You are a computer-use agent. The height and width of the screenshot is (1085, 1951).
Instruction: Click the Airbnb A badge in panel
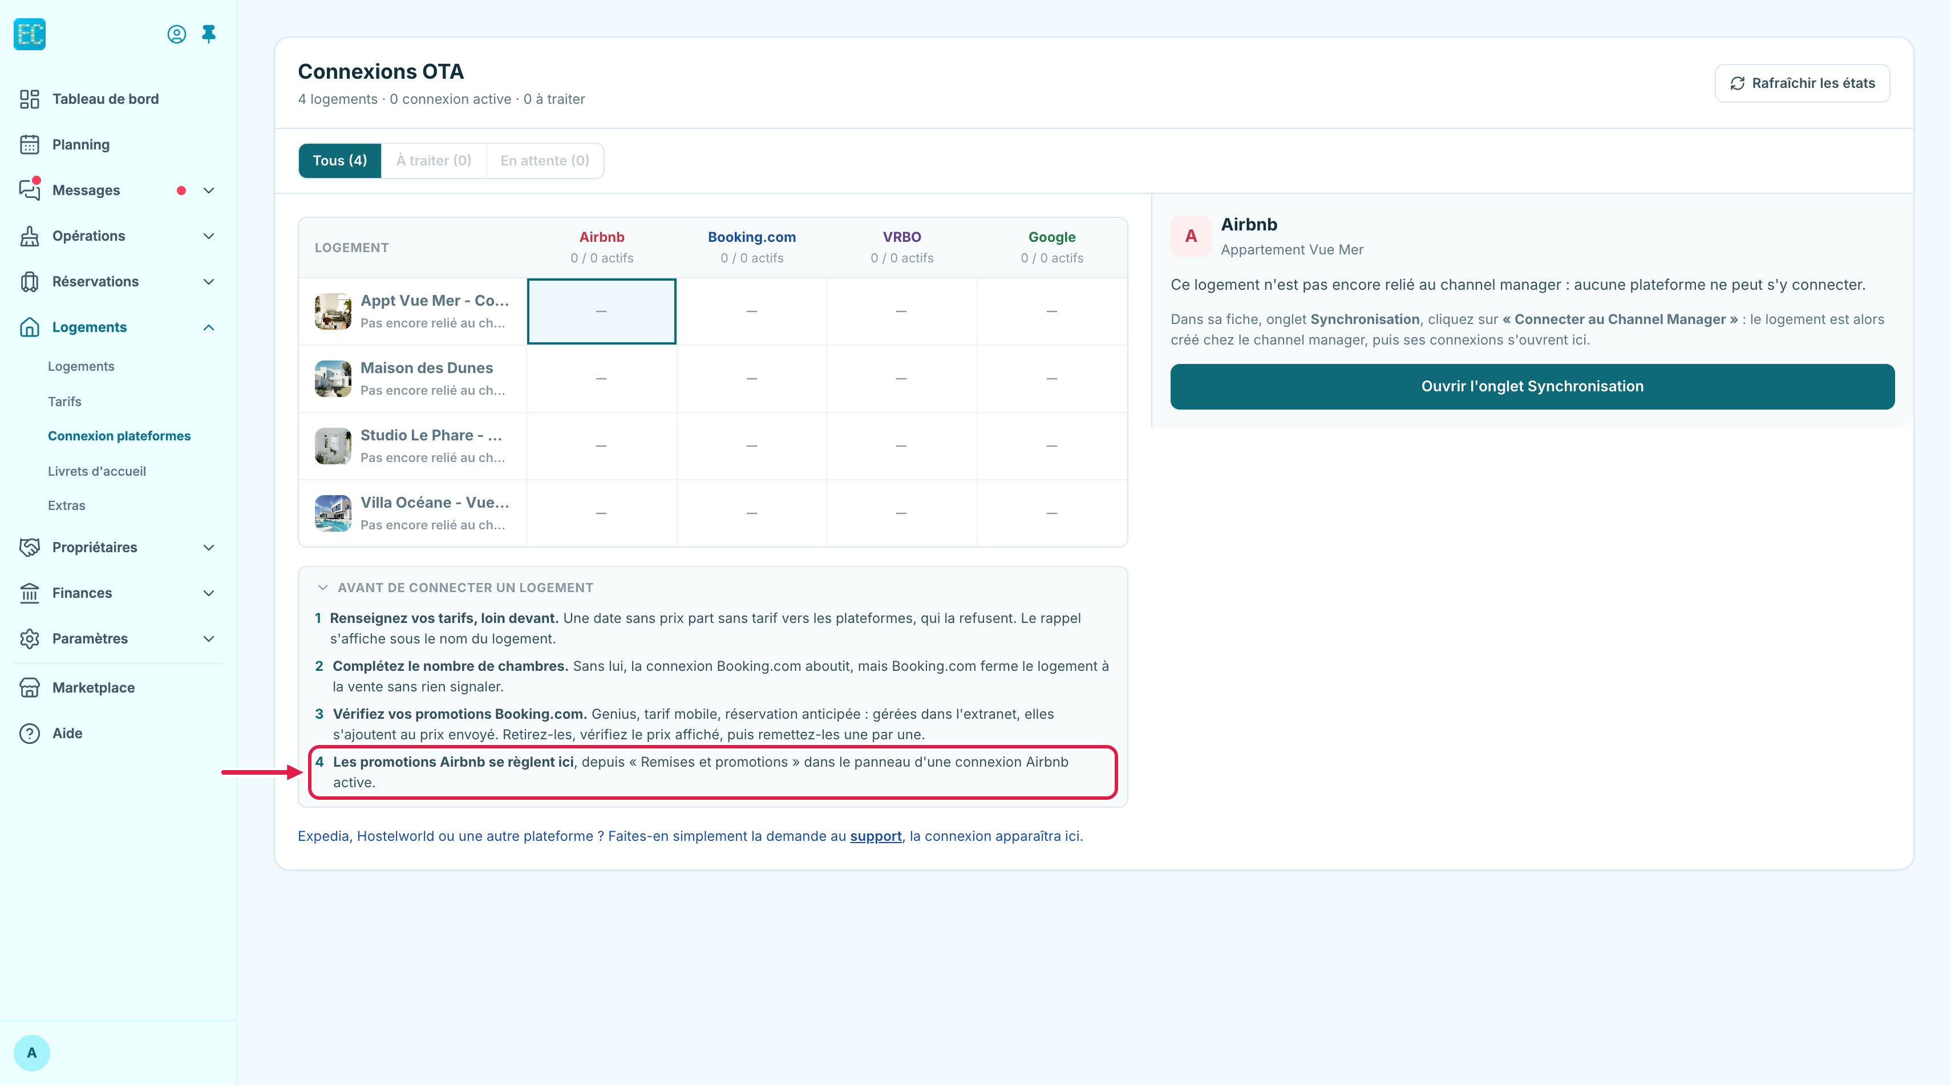coord(1191,236)
